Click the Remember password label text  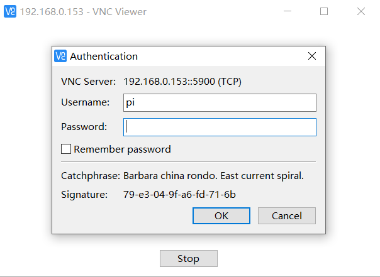pos(122,149)
